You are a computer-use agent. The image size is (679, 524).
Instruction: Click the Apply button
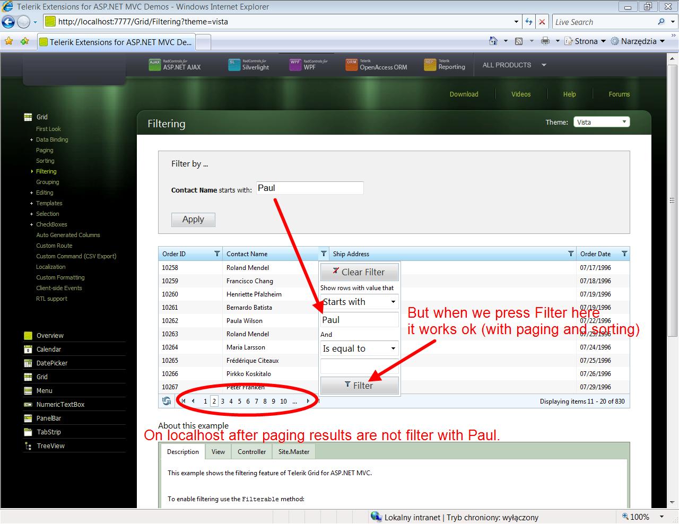pos(193,220)
